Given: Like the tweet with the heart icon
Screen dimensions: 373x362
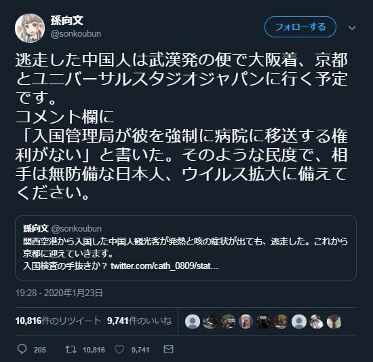Looking at the screenshot, I should click(x=119, y=349).
